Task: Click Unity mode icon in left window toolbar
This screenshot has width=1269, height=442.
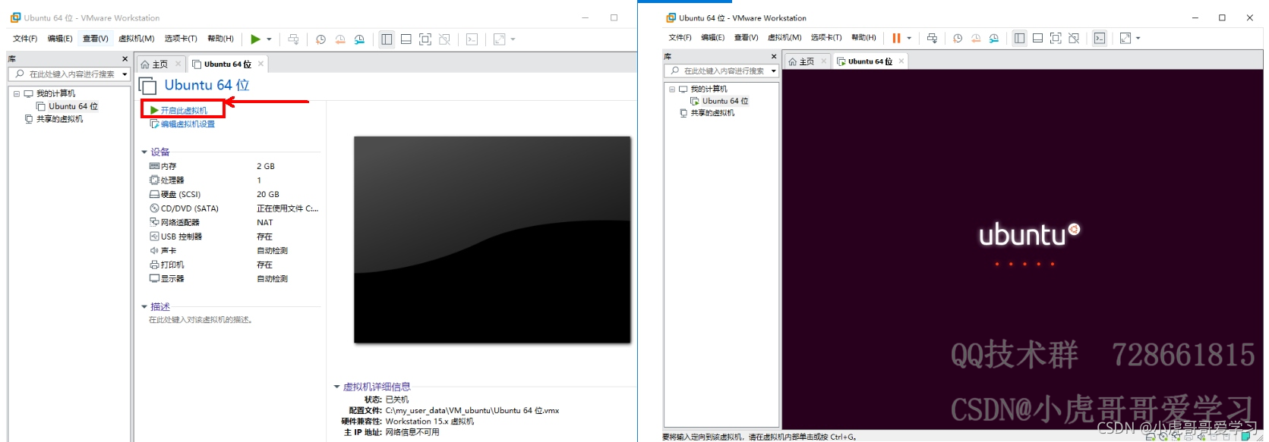Action: (444, 39)
